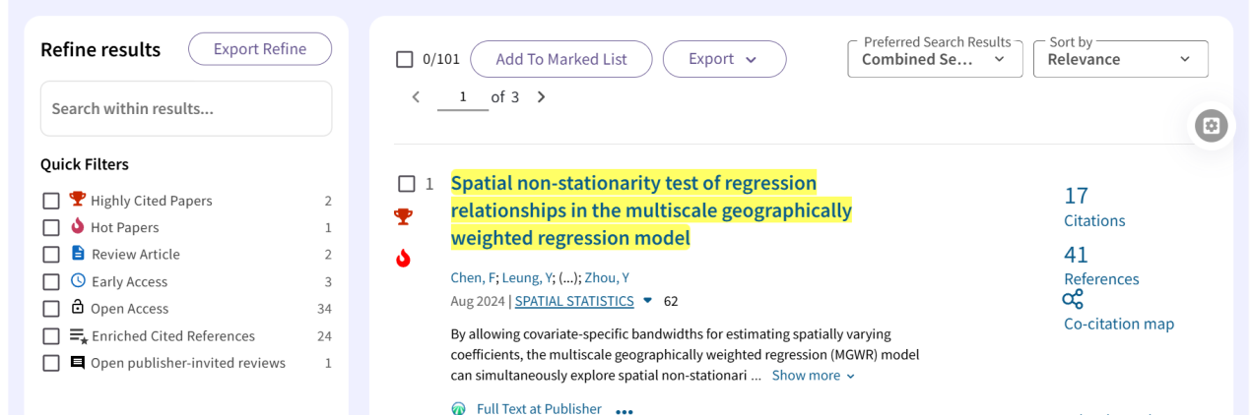This screenshot has height=415, width=1250.
Task: Enable the Highly Cited Papers filter
Action: [x=51, y=201]
